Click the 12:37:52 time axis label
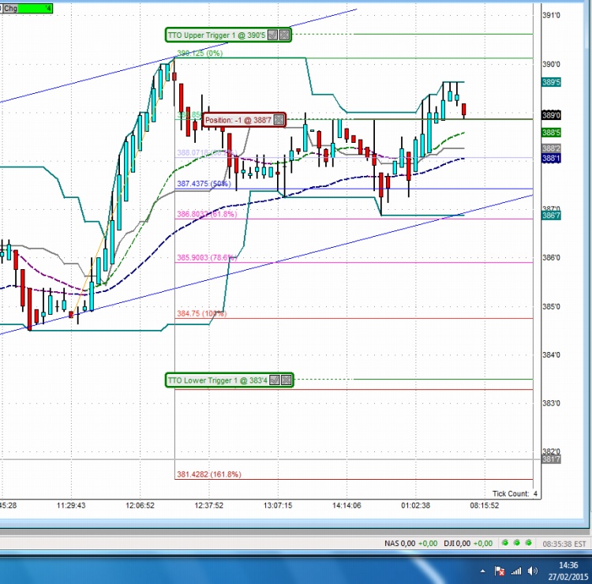The width and height of the screenshot is (592, 584). tap(209, 505)
